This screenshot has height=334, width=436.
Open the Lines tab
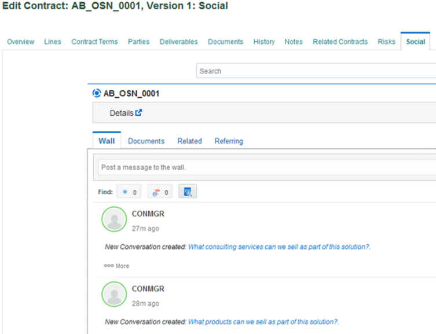click(53, 42)
